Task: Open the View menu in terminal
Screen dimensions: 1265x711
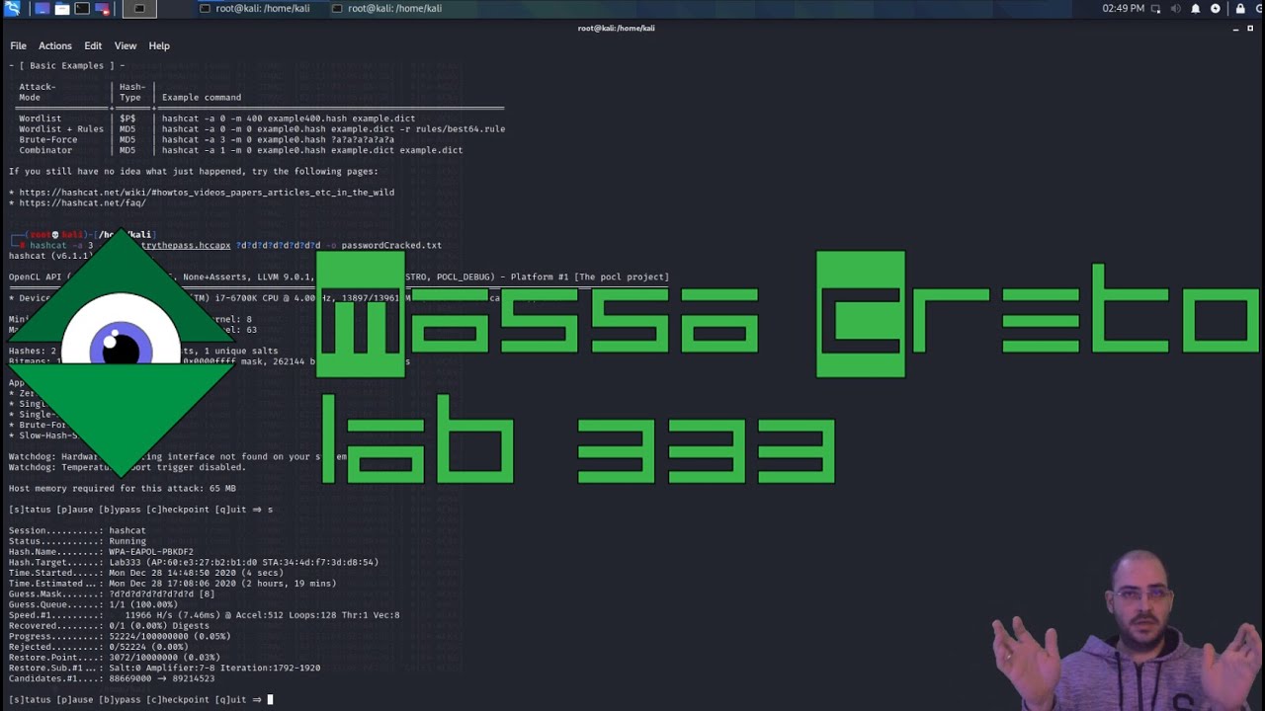Action: 126,45
